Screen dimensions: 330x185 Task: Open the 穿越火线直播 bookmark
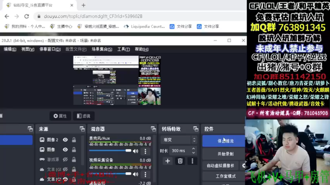[x=98, y=26]
